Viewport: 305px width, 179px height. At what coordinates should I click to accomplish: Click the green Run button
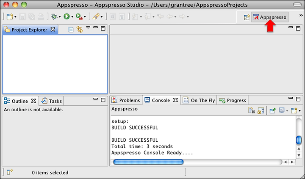click(67, 17)
